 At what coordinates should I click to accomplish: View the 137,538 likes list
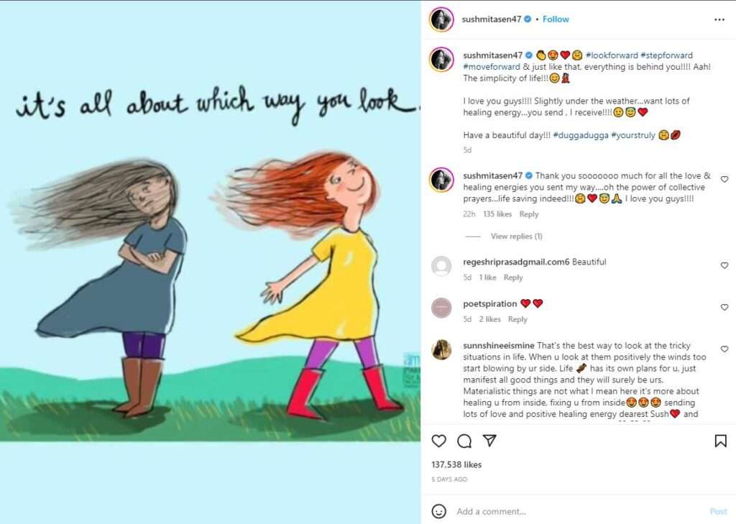point(456,464)
